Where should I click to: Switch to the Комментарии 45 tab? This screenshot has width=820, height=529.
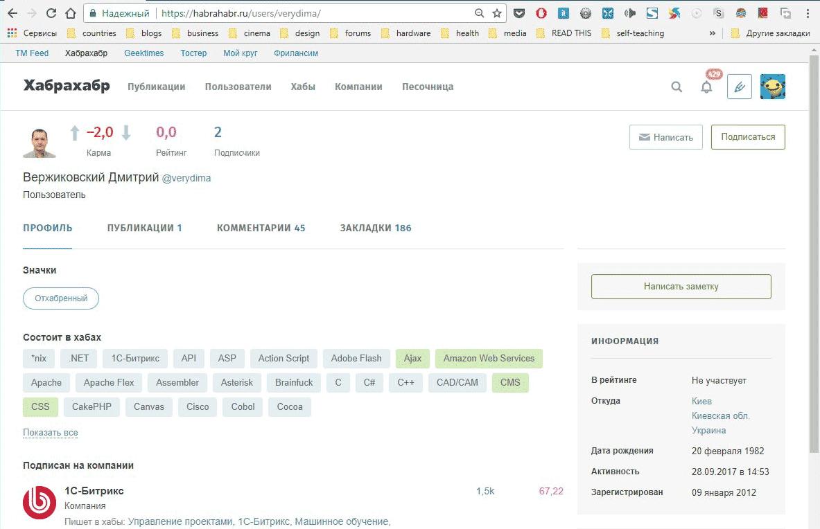(x=261, y=228)
